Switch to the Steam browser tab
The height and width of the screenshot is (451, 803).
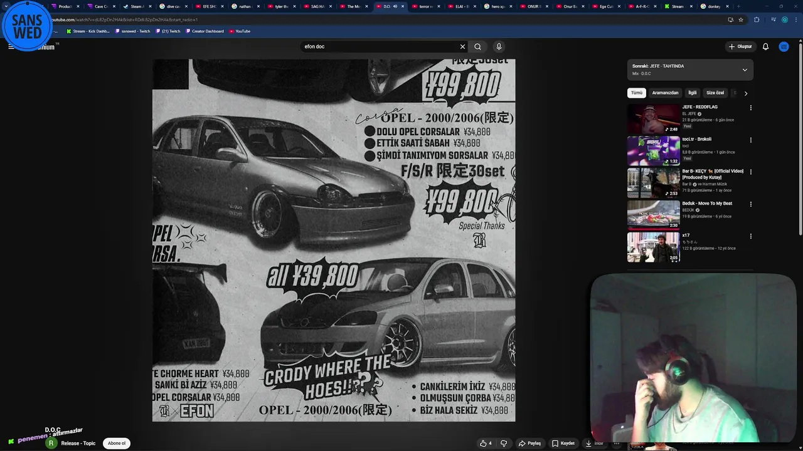click(x=137, y=6)
